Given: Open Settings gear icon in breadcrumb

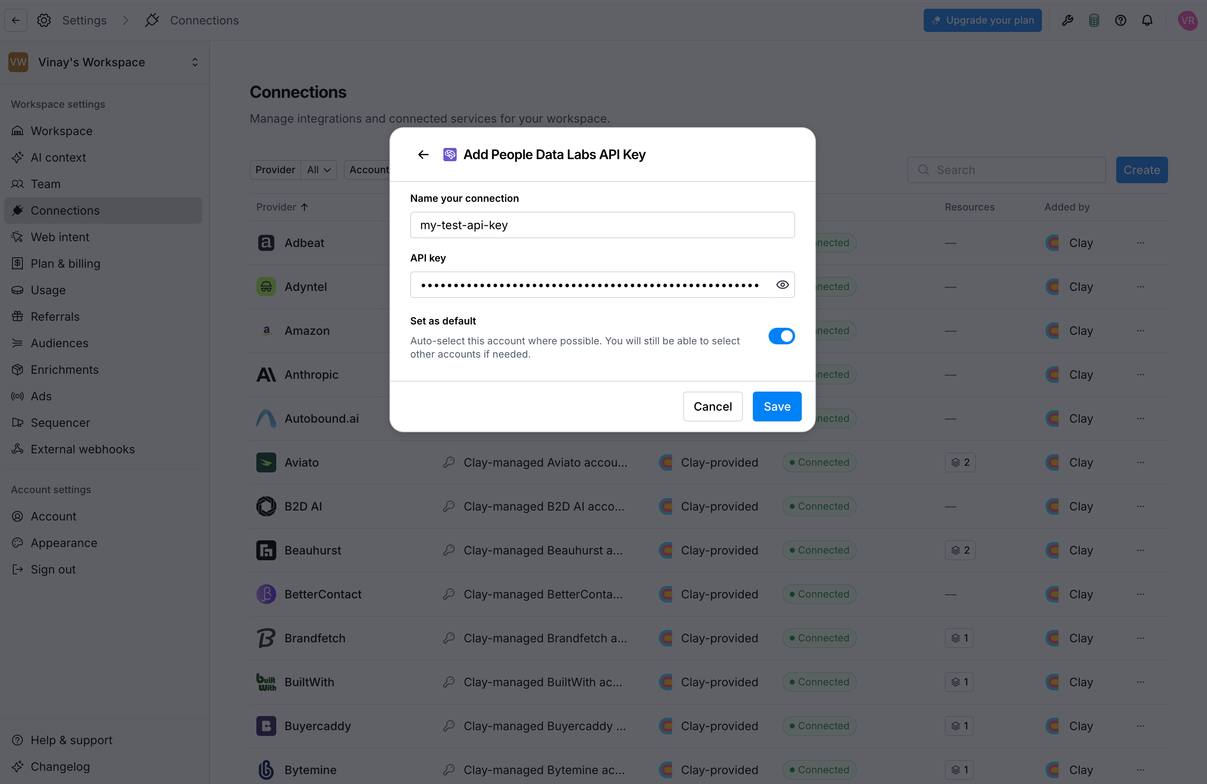Looking at the screenshot, I should tap(44, 20).
